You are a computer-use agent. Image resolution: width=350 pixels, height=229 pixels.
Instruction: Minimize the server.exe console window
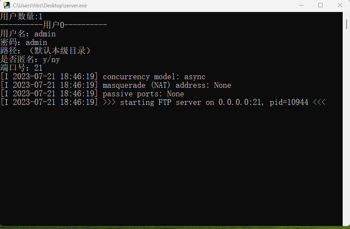pyautogui.click(x=302, y=6)
